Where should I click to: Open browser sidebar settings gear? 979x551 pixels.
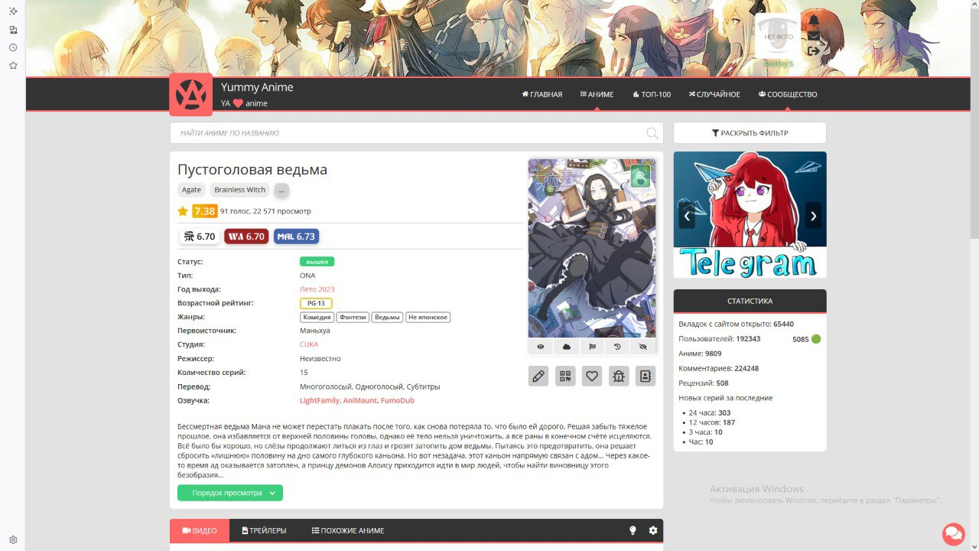tap(13, 540)
